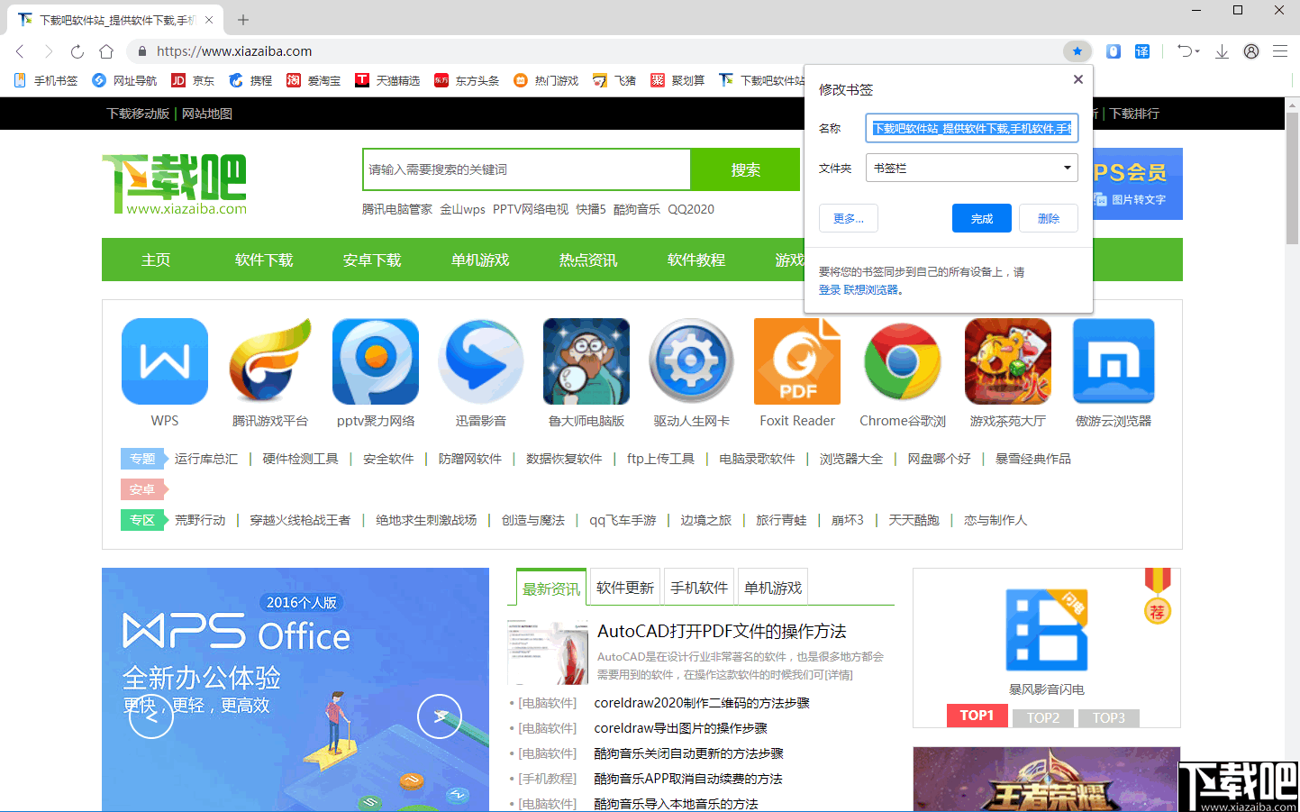Viewport: 1300px width, 812px height.
Task: Open the 网址导航 bookmark
Action: [124, 80]
